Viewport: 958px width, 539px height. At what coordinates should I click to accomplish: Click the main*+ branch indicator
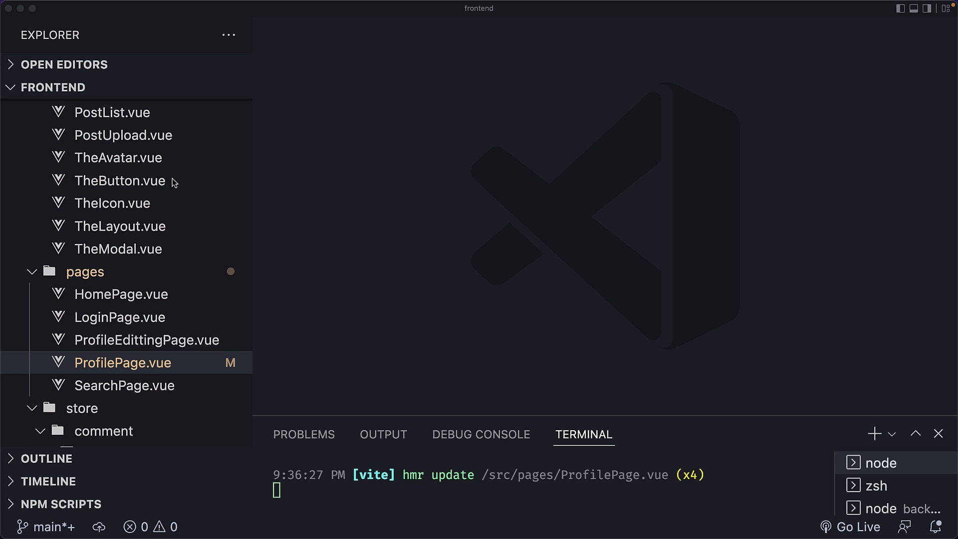(x=45, y=527)
